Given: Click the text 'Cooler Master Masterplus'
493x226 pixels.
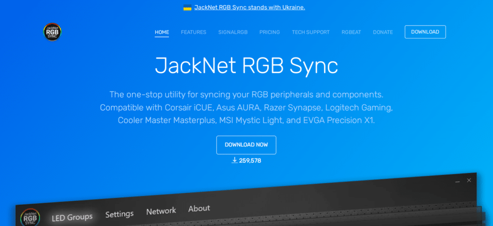Looking at the screenshot, I should click(166, 121).
